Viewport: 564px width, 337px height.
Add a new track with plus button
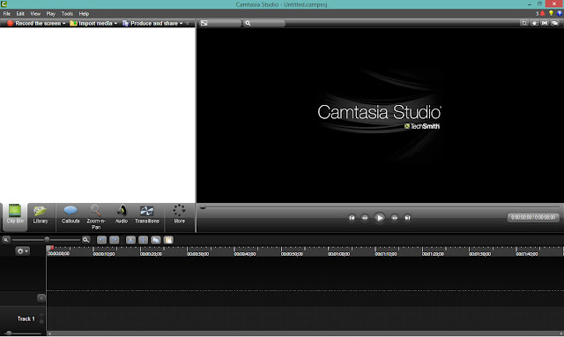point(41,298)
